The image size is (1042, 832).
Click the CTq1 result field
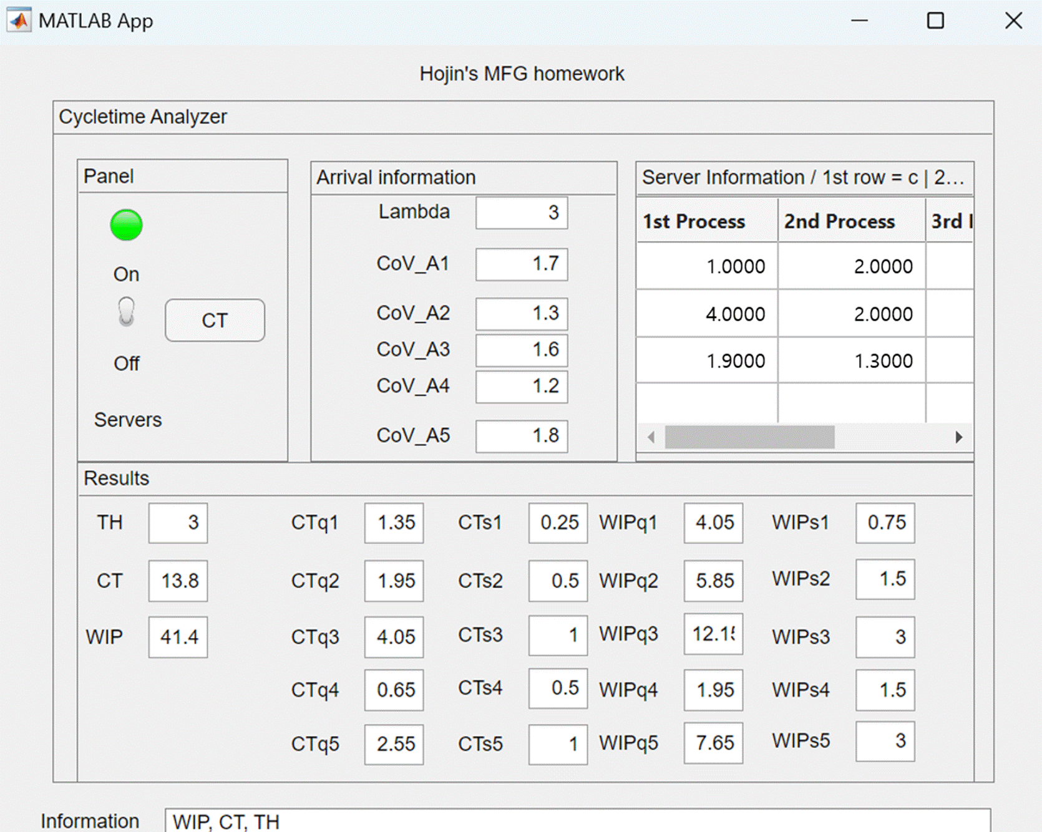pyautogui.click(x=394, y=523)
